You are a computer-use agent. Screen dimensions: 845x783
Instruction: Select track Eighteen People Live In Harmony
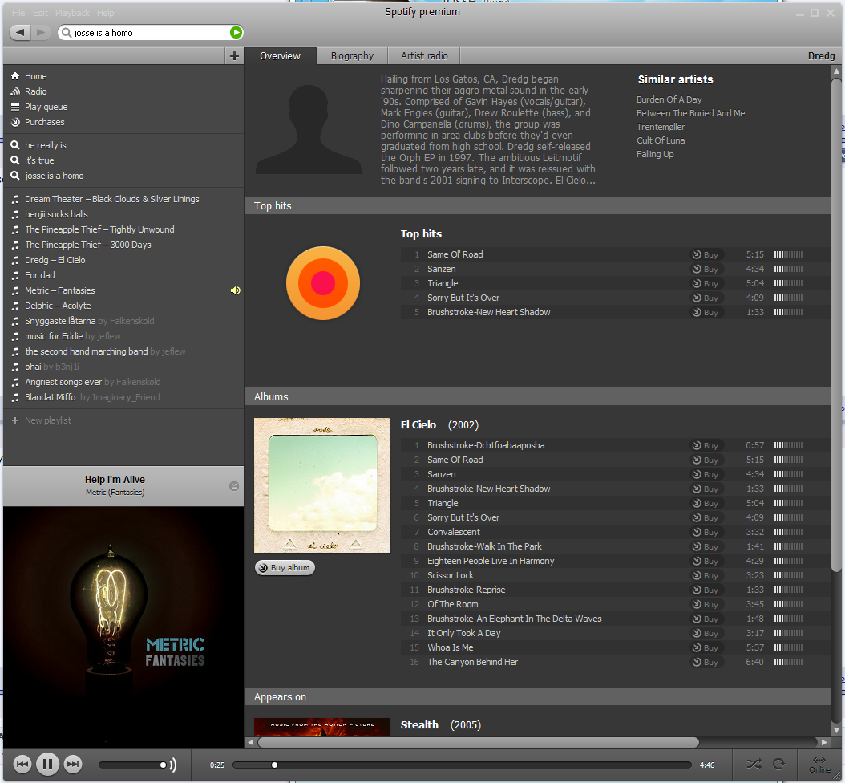[491, 561]
